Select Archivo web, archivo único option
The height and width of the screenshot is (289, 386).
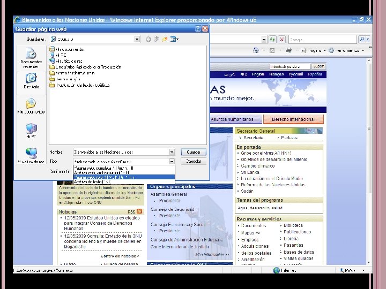click(x=124, y=172)
